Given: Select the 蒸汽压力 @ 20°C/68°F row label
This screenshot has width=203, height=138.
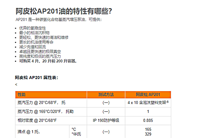Looking at the screenshot, I should (41, 103).
